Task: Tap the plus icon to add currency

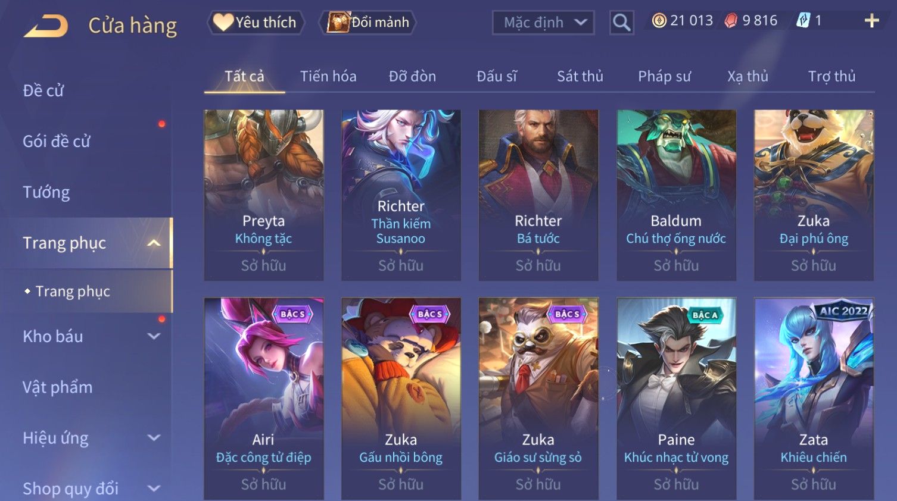Action: (x=871, y=21)
